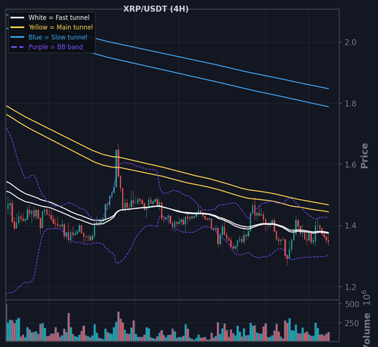Screen dimensions: 378x347
Task: Click the yellow line sample in legend
Action: coord(17,27)
